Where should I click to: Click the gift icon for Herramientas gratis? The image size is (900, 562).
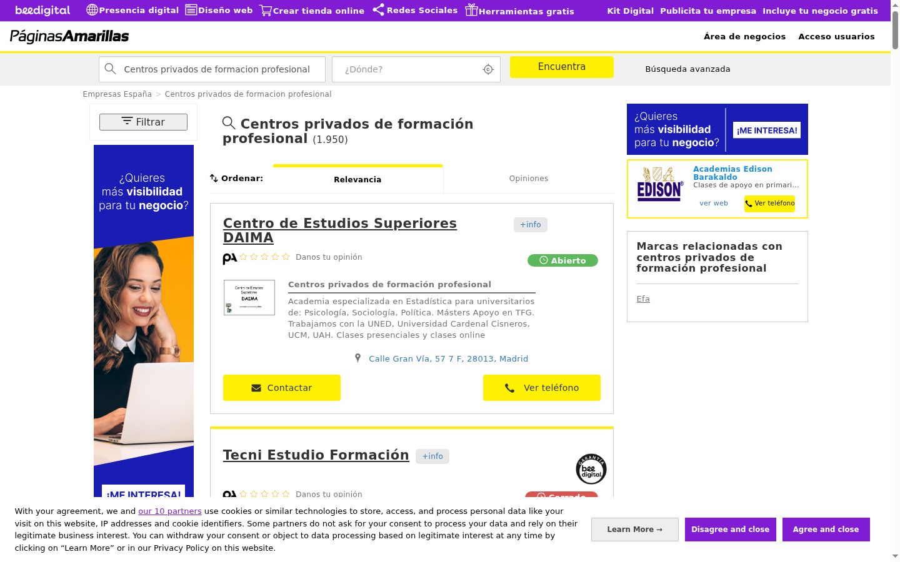click(471, 10)
